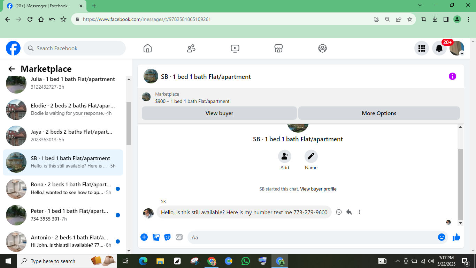Open the Windows notification center
This screenshot has width=476, height=268.
pyautogui.click(x=465, y=261)
